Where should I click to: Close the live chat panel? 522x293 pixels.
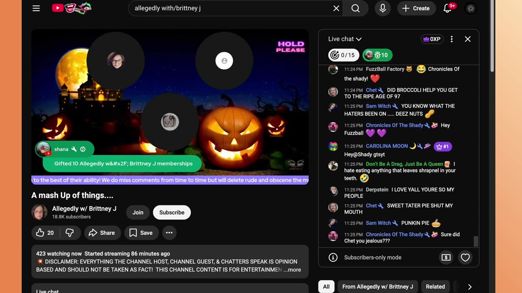[468, 39]
